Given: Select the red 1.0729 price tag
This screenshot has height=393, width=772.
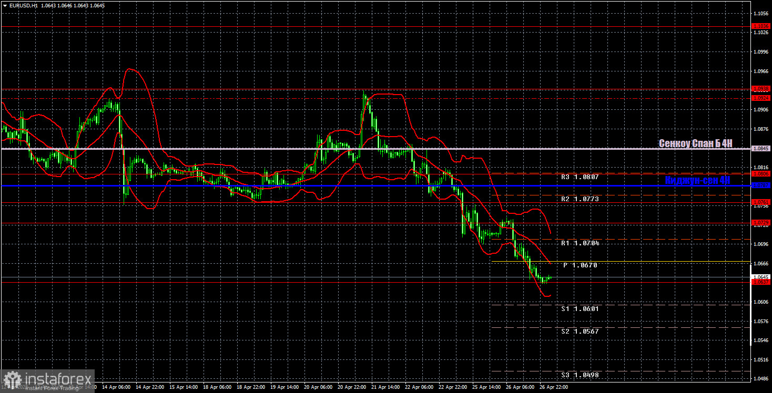Looking at the screenshot, I should (x=761, y=223).
